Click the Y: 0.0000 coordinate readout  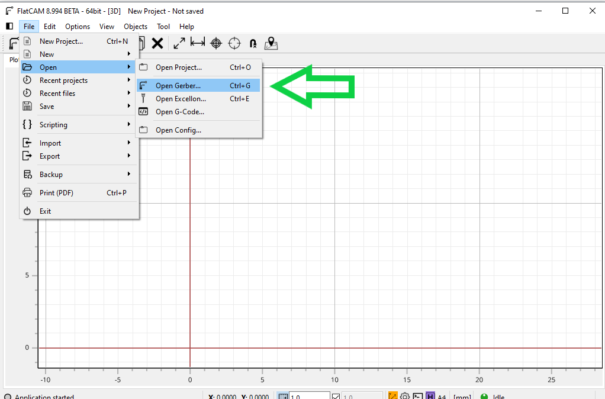(255, 396)
